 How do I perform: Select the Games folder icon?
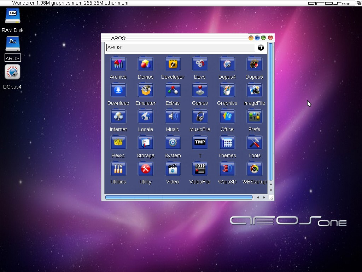coord(200,90)
